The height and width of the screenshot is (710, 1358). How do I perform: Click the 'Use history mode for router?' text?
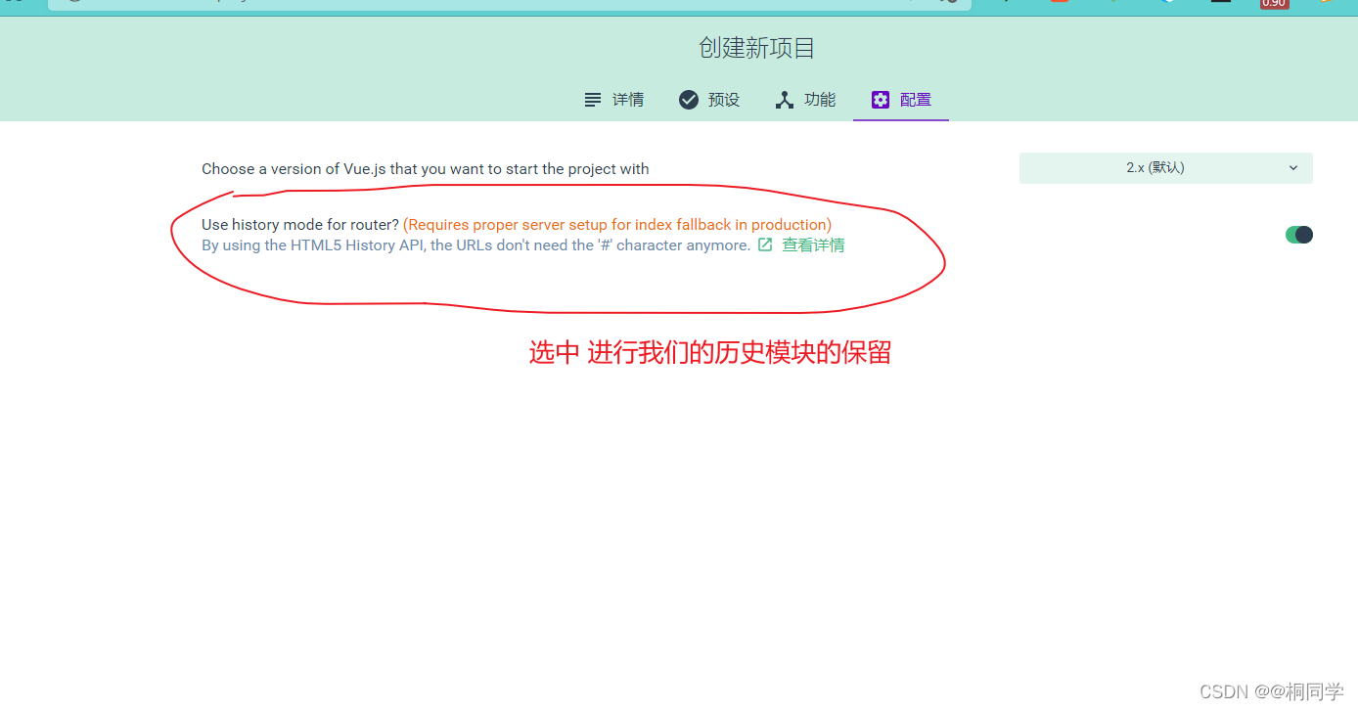pyautogui.click(x=300, y=225)
